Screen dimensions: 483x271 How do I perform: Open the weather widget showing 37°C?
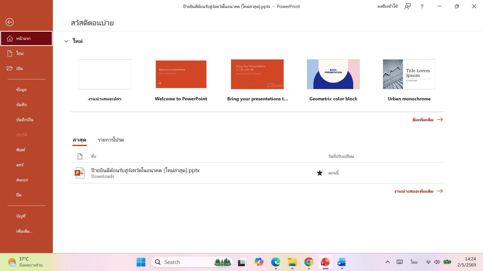(x=25, y=262)
